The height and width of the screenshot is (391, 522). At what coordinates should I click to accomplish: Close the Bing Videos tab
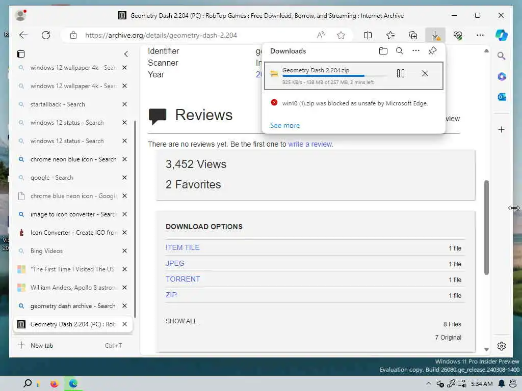pyautogui.click(x=124, y=251)
